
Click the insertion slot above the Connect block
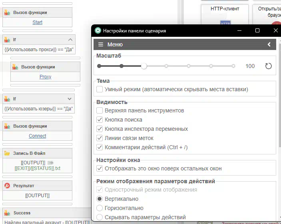pyautogui.click(x=37, y=117)
